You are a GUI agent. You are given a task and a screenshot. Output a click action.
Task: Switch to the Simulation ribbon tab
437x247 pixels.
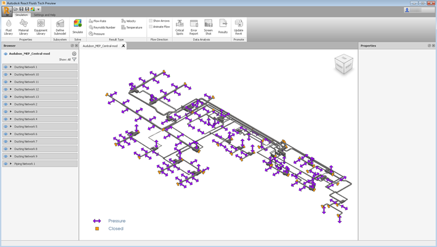point(21,15)
